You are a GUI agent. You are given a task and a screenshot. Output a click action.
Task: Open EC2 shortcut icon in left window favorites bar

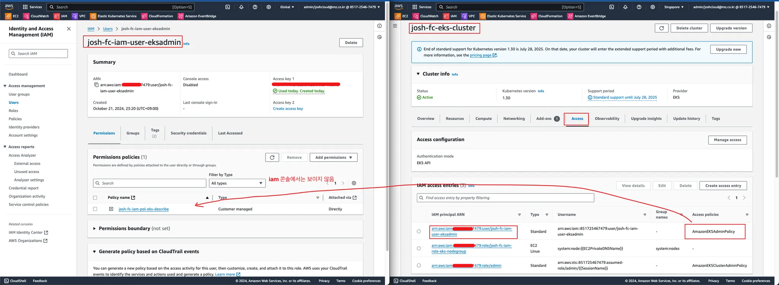coord(12,16)
